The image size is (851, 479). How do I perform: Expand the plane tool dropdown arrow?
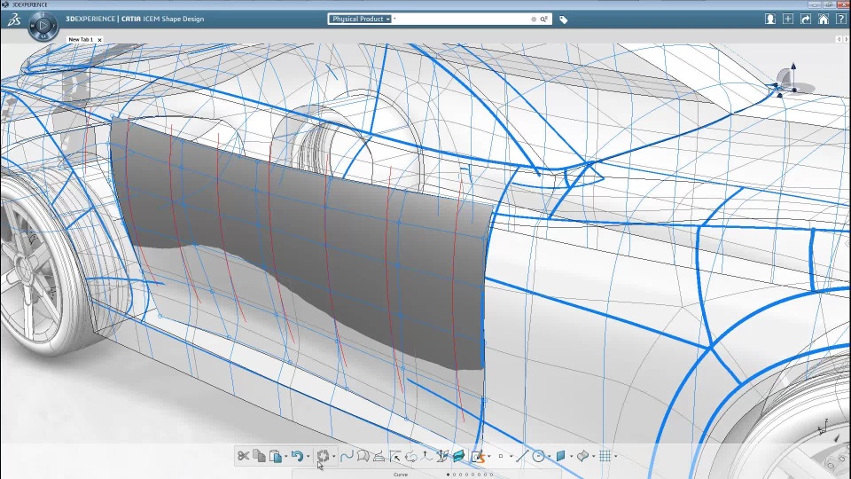tap(572, 456)
